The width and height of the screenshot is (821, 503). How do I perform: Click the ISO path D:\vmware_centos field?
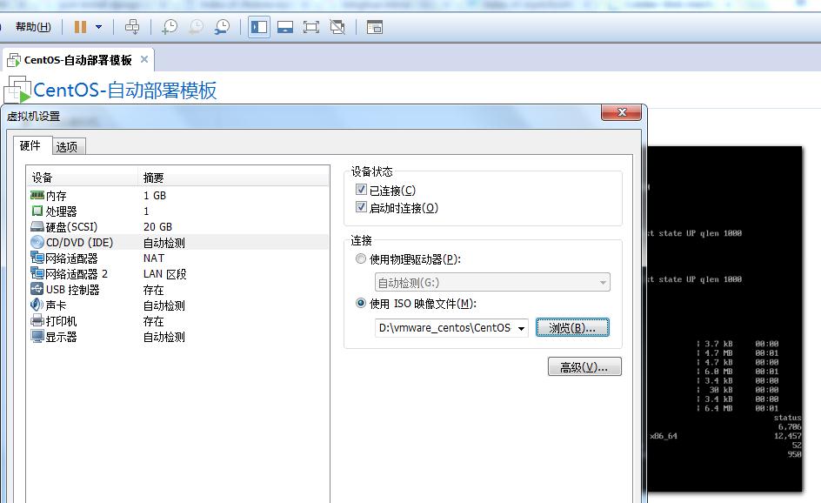(445, 327)
